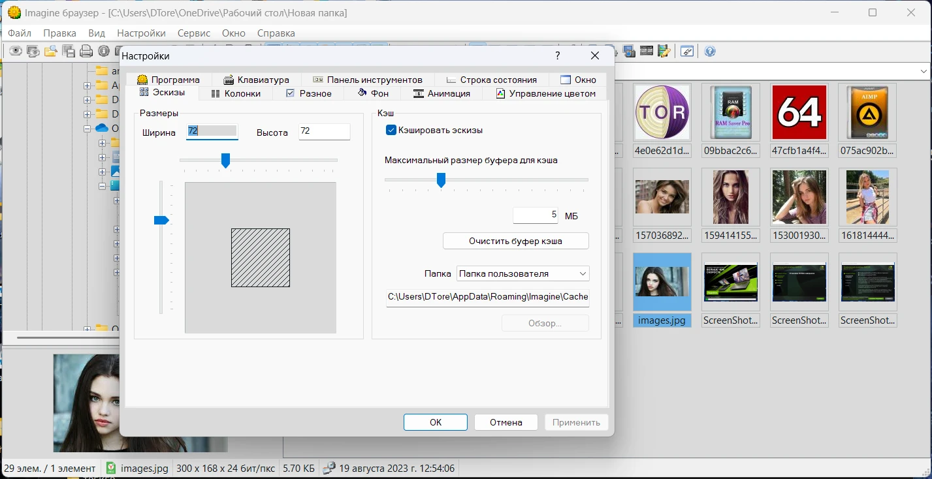Click the round info icon in toolbar
Viewport: 932px width, 479px height.
[104, 52]
